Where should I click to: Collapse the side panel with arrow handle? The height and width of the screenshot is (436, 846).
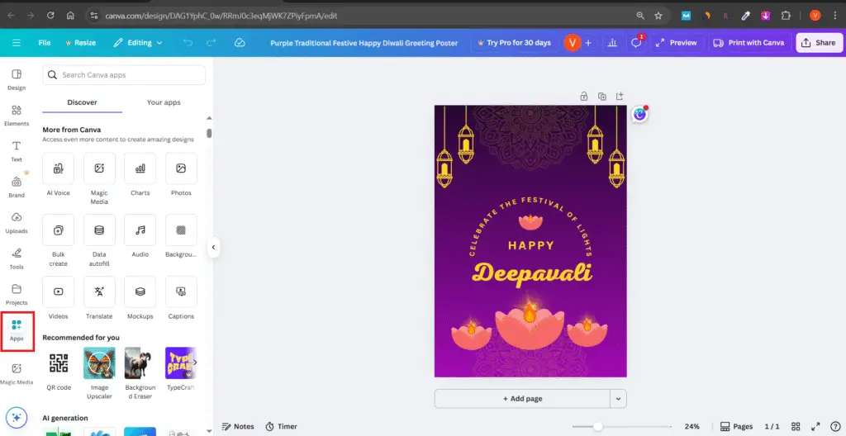(x=214, y=247)
